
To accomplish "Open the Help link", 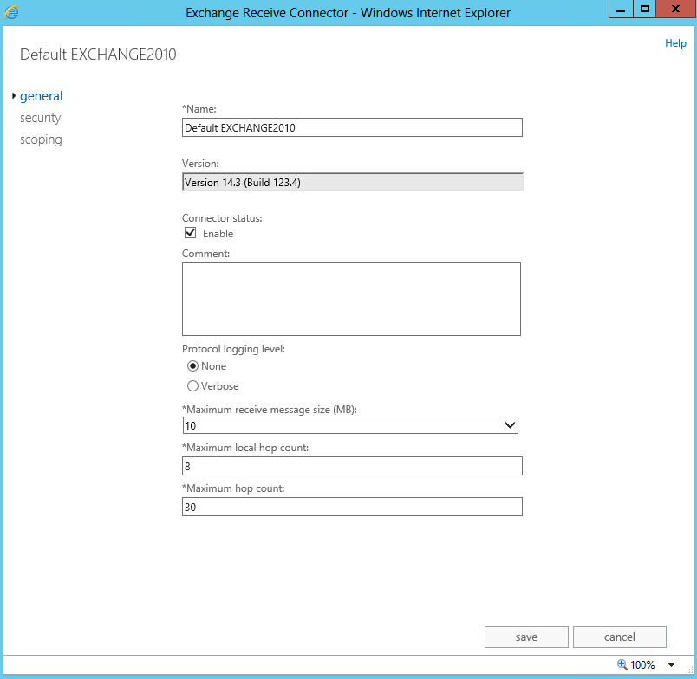I will pyautogui.click(x=675, y=43).
